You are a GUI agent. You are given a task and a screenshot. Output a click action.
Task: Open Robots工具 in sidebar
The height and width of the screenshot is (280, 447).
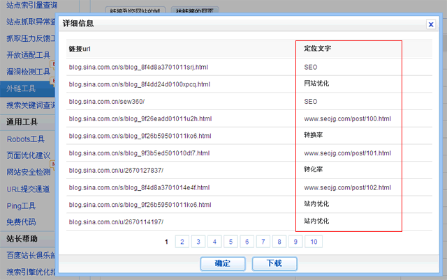[26, 139]
